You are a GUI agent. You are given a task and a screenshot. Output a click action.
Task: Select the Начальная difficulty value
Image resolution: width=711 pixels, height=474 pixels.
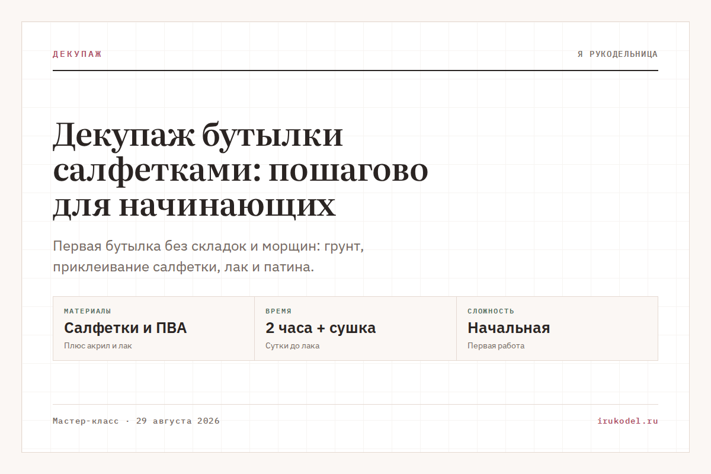point(509,328)
